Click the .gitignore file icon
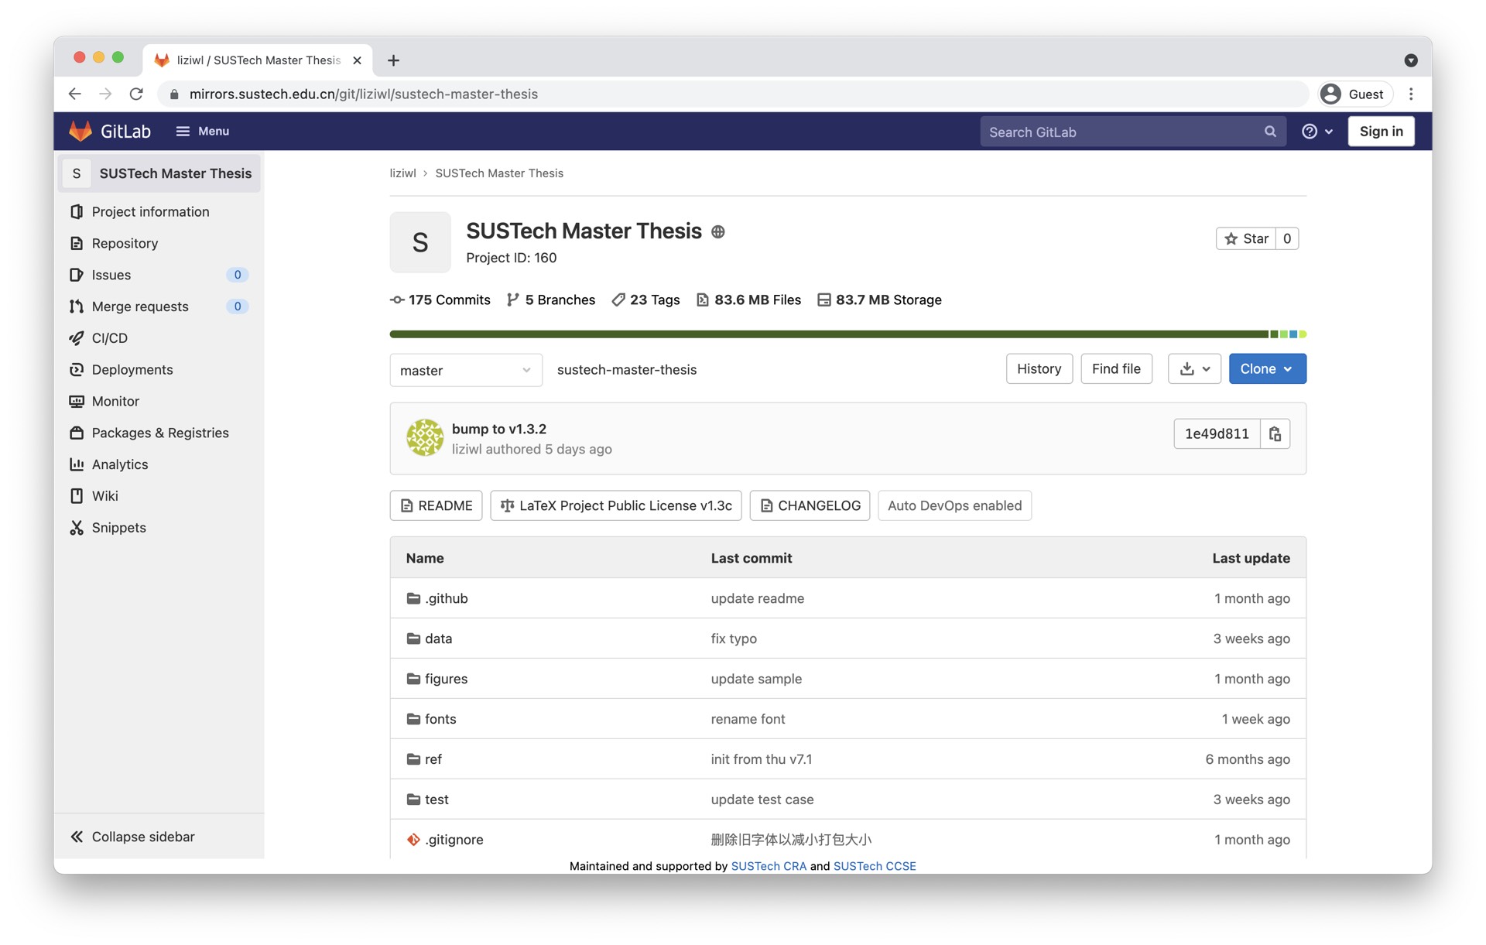1486x945 pixels. (x=413, y=840)
